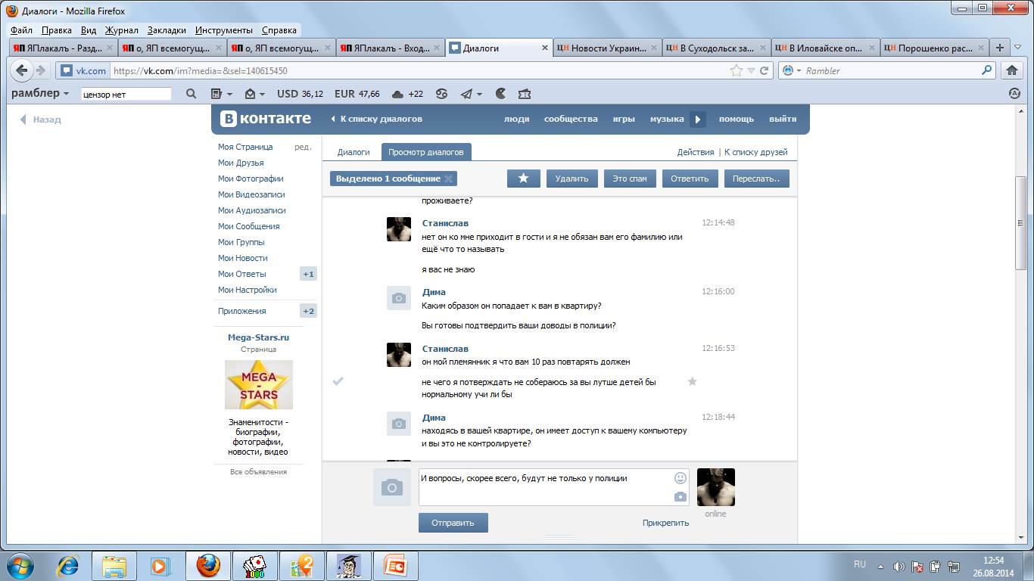Viewport: 1034px width, 581px height.
Task: Click the browser Back arrow button
Action: pyautogui.click(x=21, y=70)
